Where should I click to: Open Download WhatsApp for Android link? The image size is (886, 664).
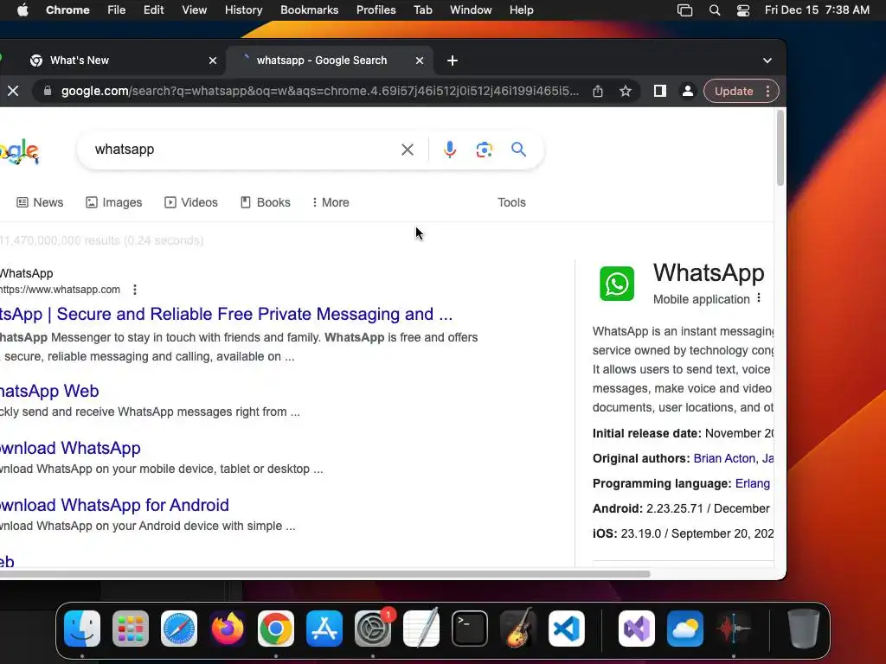point(114,505)
